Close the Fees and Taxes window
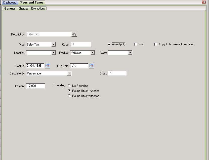 coord(204,2)
